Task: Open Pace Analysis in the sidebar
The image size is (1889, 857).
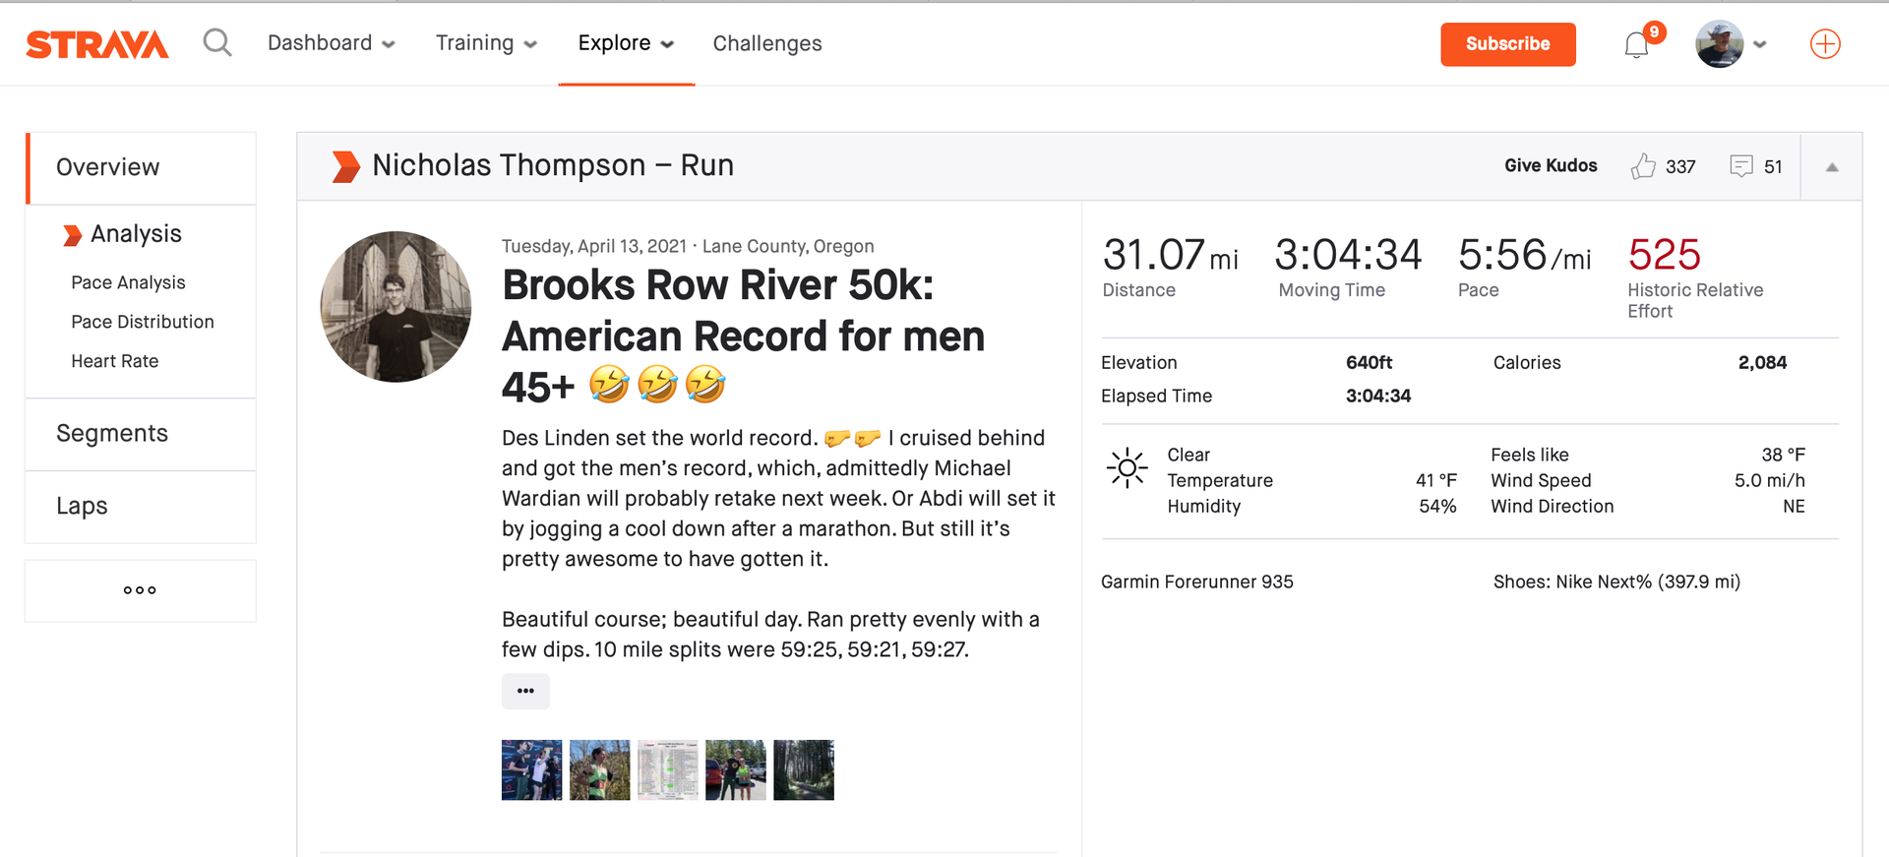Action: point(128,282)
